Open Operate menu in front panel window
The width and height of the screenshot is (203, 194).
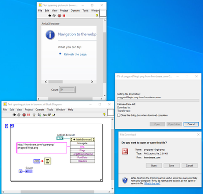(x=75, y=11)
